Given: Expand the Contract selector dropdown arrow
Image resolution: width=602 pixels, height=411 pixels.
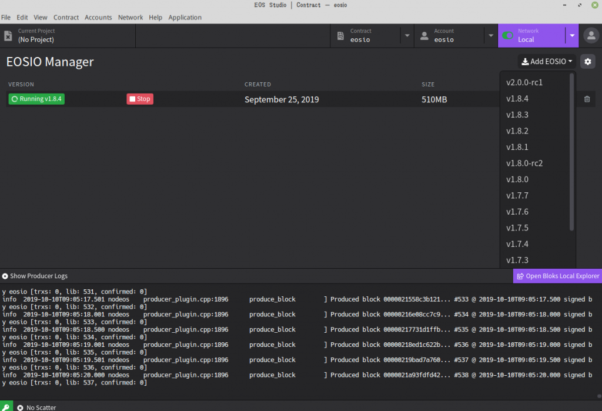Looking at the screenshot, I should (407, 36).
